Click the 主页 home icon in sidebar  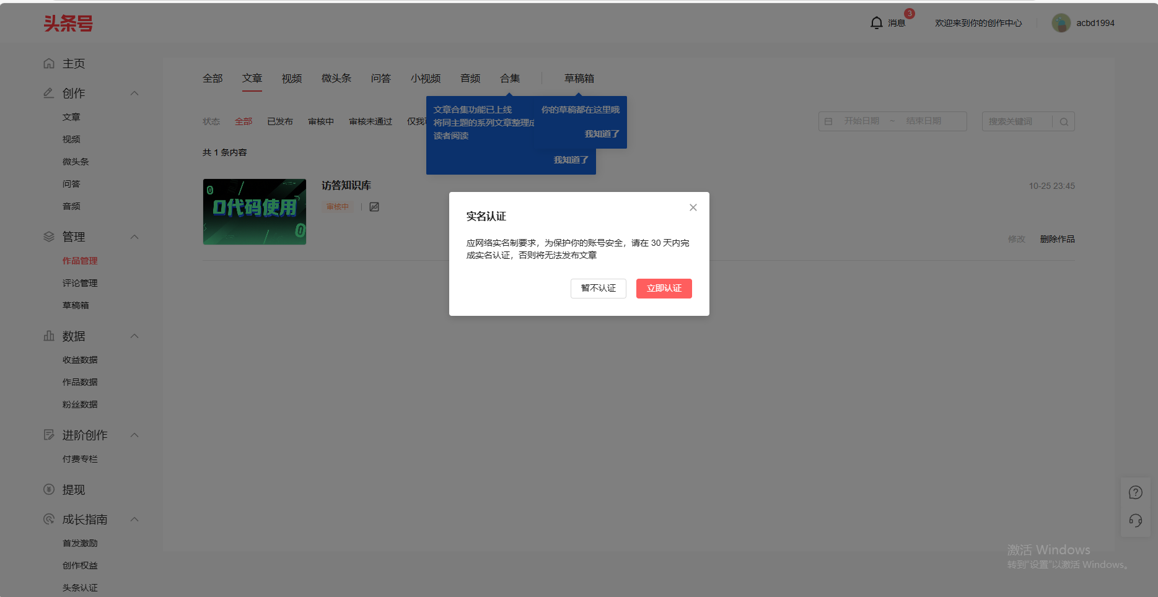(x=49, y=63)
